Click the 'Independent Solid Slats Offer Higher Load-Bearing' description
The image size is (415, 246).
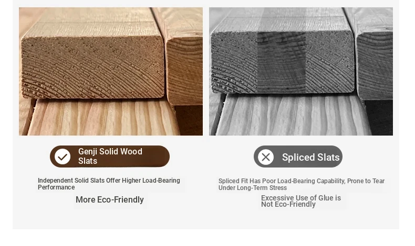[x=109, y=184]
